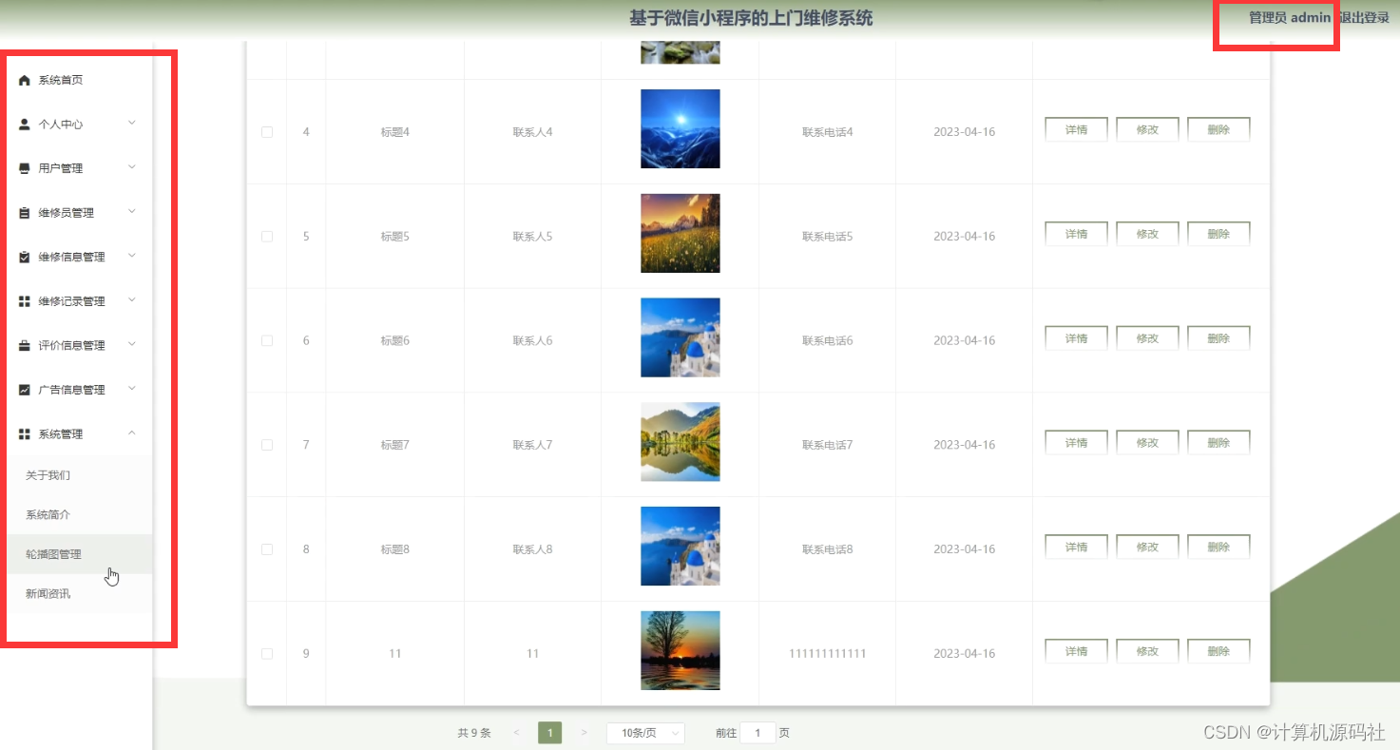Expand the 广告信息管理 menu chevron

click(132, 388)
